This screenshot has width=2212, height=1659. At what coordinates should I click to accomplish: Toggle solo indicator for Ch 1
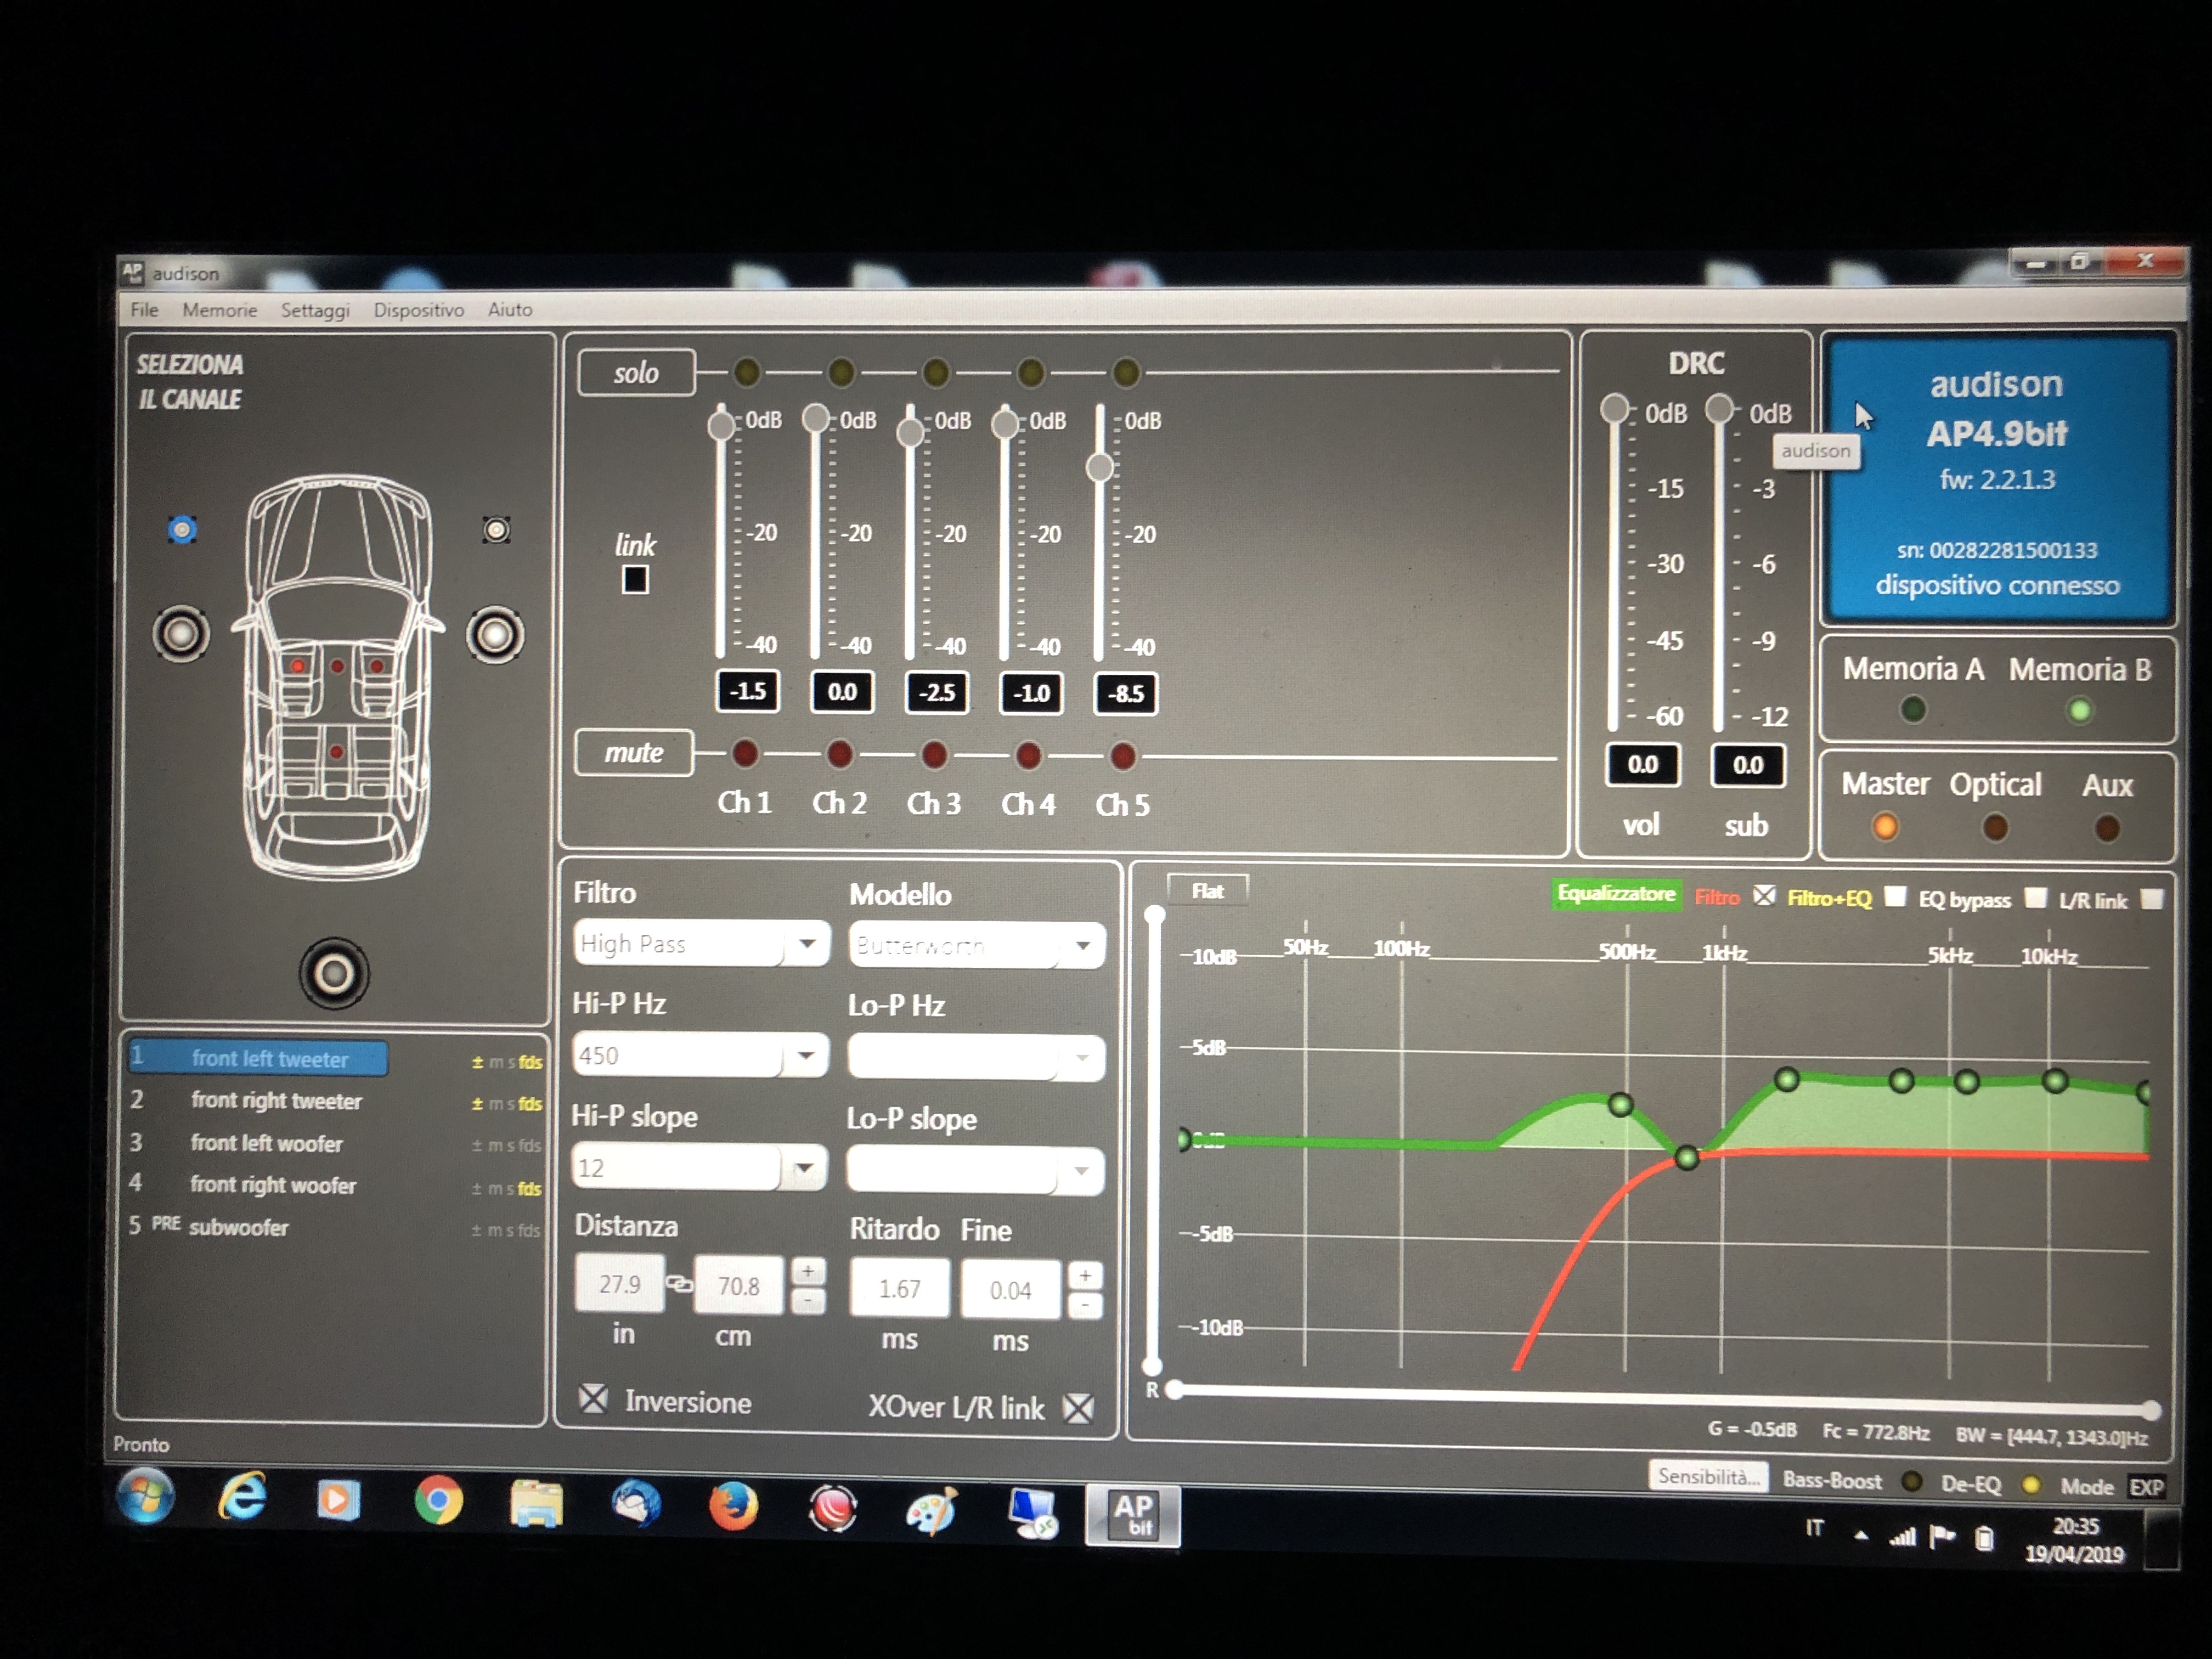[746, 372]
